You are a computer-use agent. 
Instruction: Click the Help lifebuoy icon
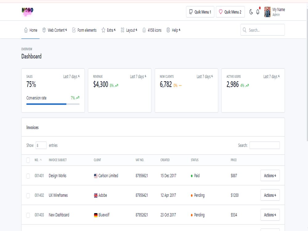click(168, 30)
